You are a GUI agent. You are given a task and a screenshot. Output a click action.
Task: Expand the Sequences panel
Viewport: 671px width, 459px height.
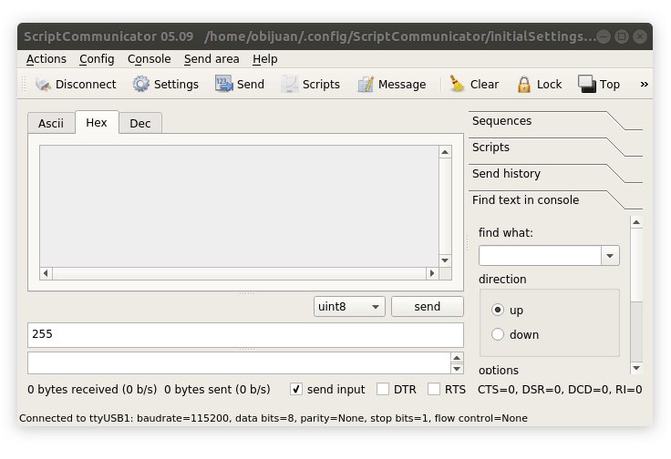click(555, 121)
